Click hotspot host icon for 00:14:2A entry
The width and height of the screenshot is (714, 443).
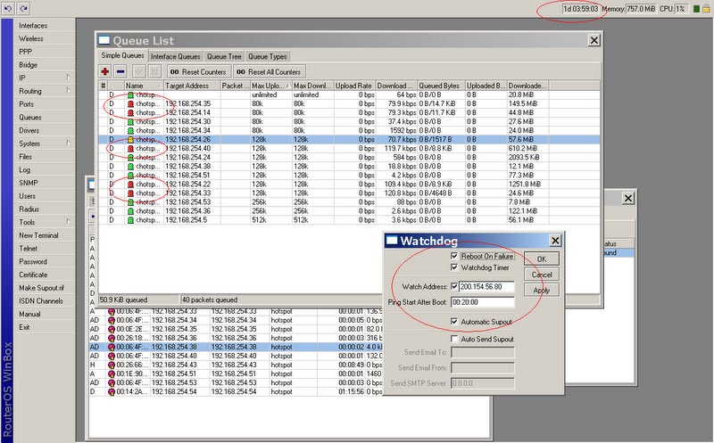point(111,391)
